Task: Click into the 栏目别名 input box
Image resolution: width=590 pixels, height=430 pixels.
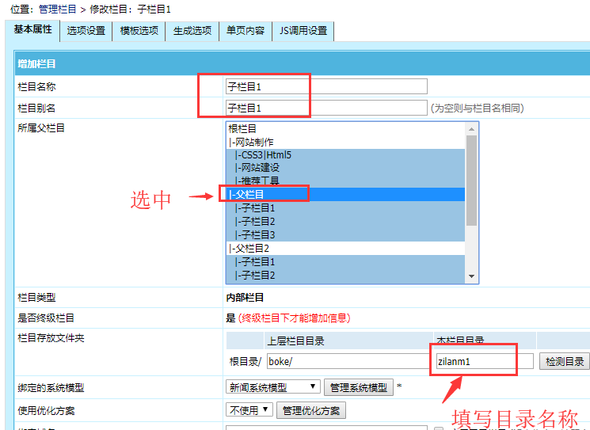Action: (325, 108)
